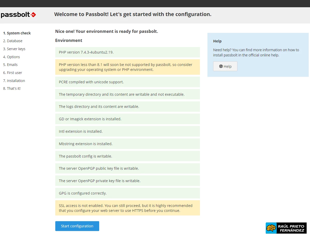310x238 pixels.
Task: Navigate to the Options step
Action: point(11,57)
